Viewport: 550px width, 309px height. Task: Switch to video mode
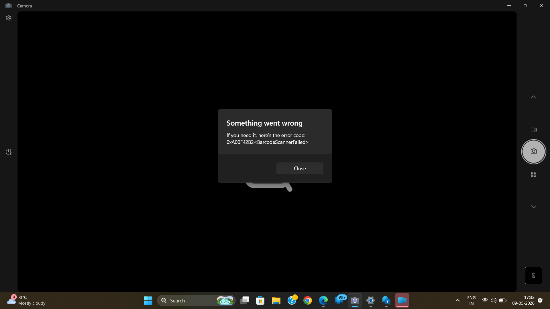pos(533,130)
